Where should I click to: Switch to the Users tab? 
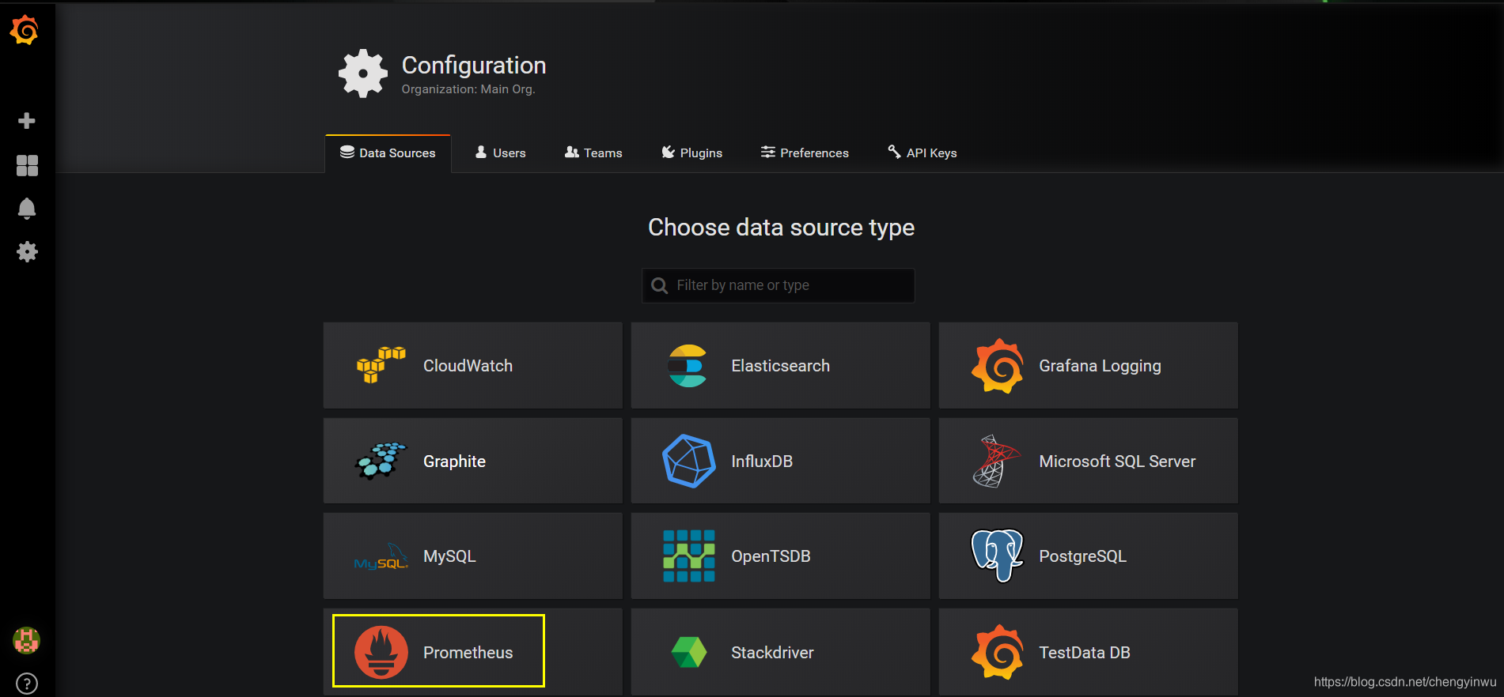click(500, 153)
